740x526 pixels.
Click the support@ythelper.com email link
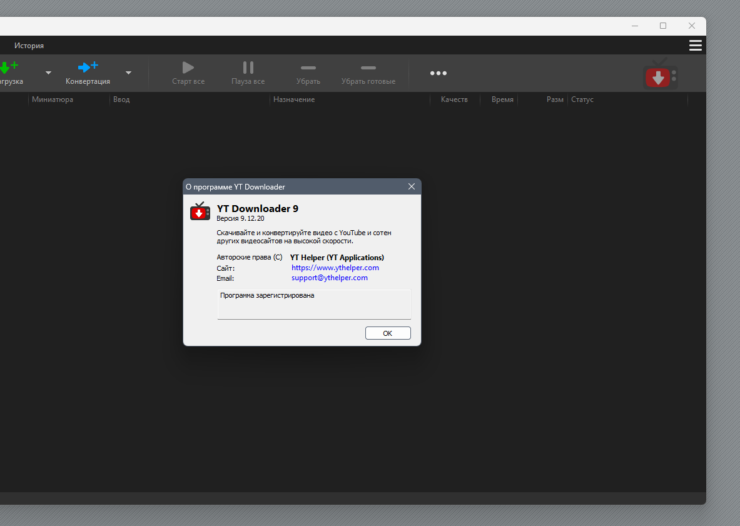(x=330, y=278)
